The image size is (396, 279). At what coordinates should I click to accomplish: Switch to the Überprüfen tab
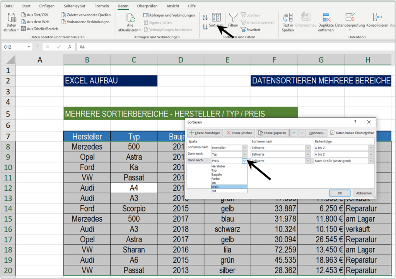147,6
